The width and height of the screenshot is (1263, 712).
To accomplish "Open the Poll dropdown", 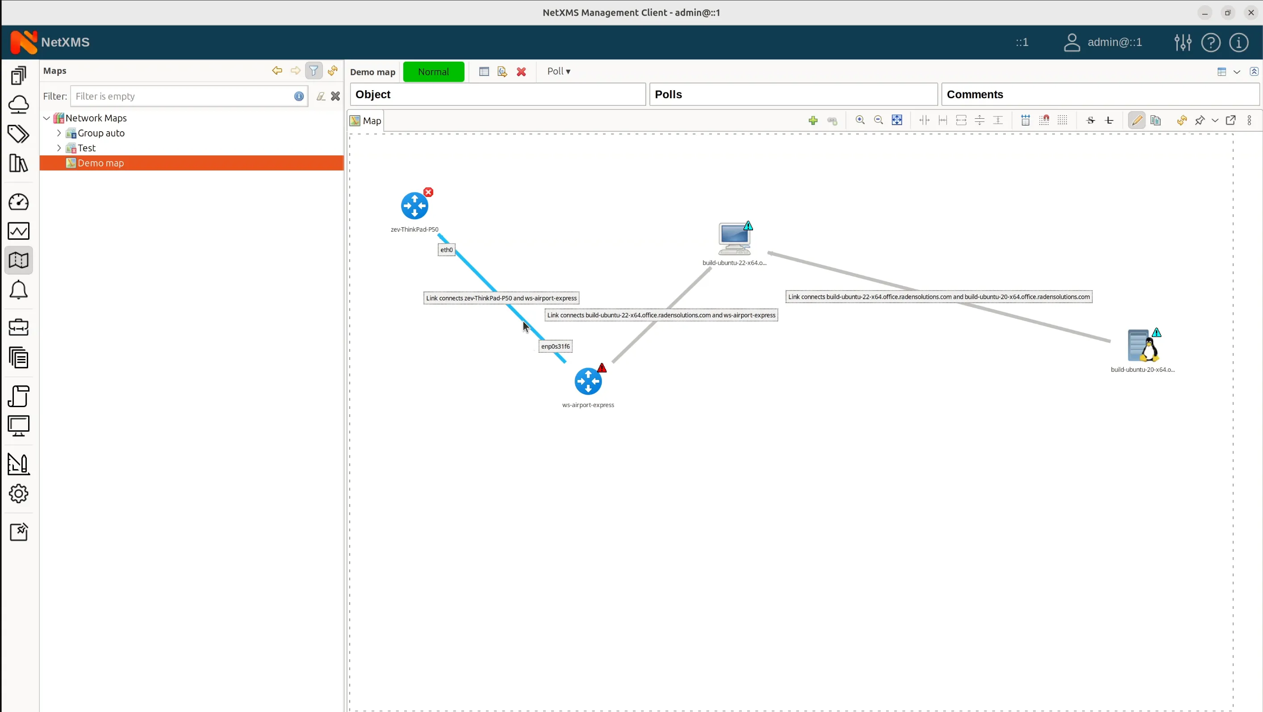I will 558,71.
